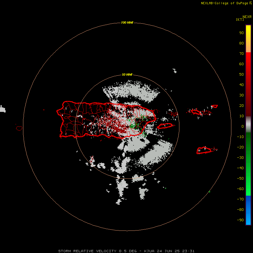Select the -10 knot label on the scale

pyautogui.click(x=240, y=137)
